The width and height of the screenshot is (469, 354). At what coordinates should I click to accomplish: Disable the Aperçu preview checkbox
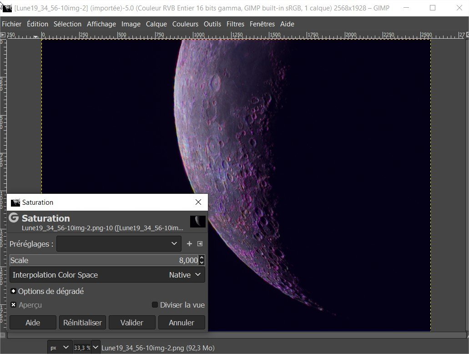click(x=14, y=305)
